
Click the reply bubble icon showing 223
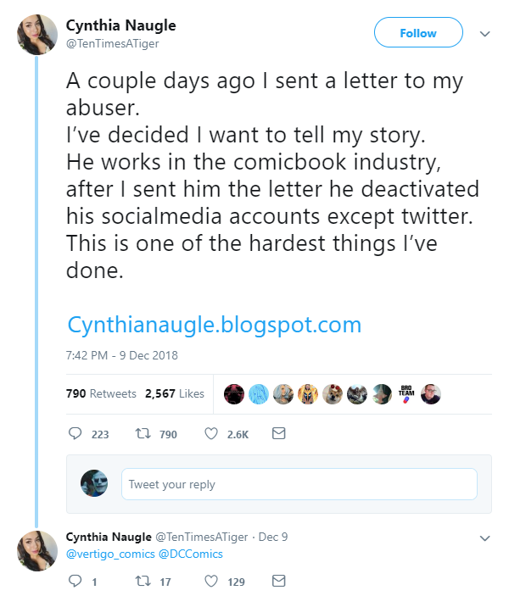click(x=75, y=433)
